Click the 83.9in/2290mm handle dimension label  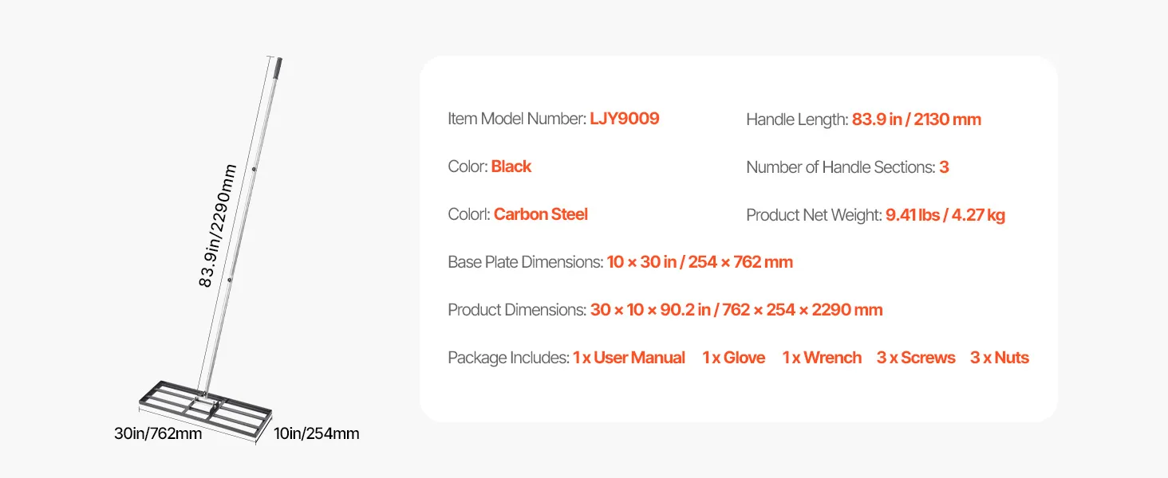[x=217, y=225]
